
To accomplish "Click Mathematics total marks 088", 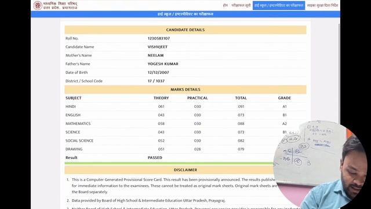I will (241, 124).
